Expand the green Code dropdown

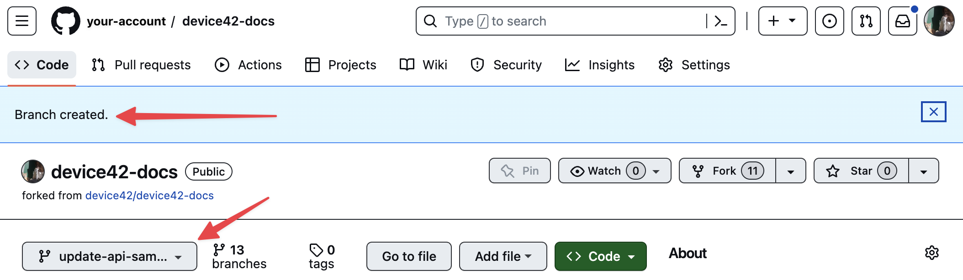pyautogui.click(x=600, y=256)
